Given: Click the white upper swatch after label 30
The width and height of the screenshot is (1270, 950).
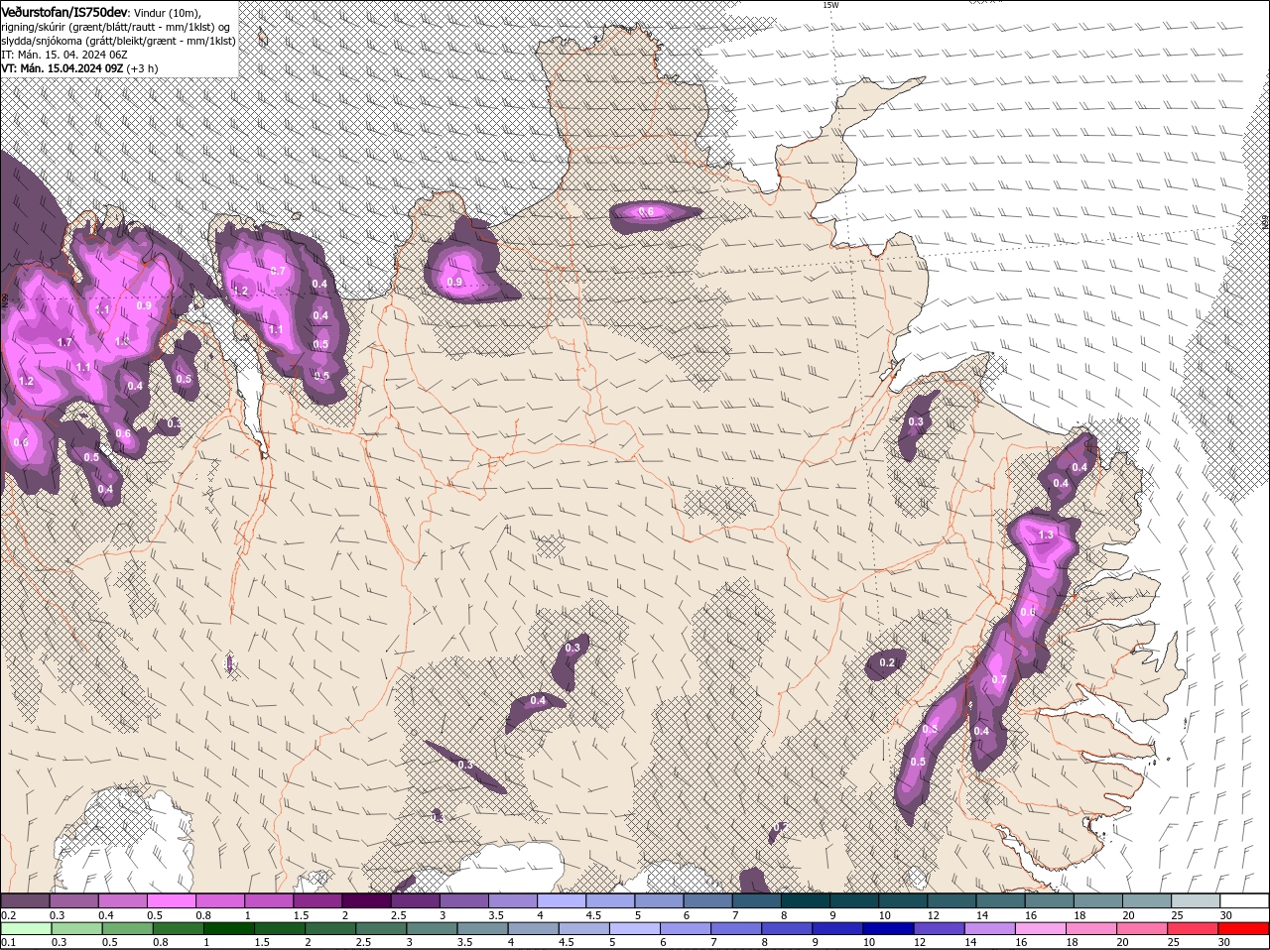Looking at the screenshot, I should tap(1244, 900).
